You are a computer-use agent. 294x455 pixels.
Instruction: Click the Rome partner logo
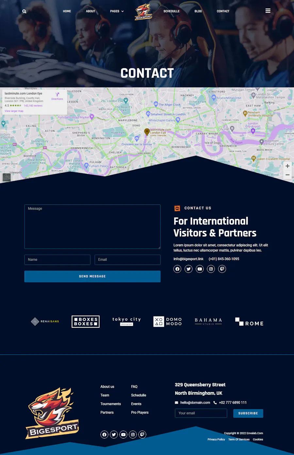249,322
